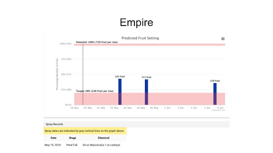Screen dimensions: 273x153
Task: Click the Predicted Fruit Setting chart title
Action: click(x=140, y=38)
